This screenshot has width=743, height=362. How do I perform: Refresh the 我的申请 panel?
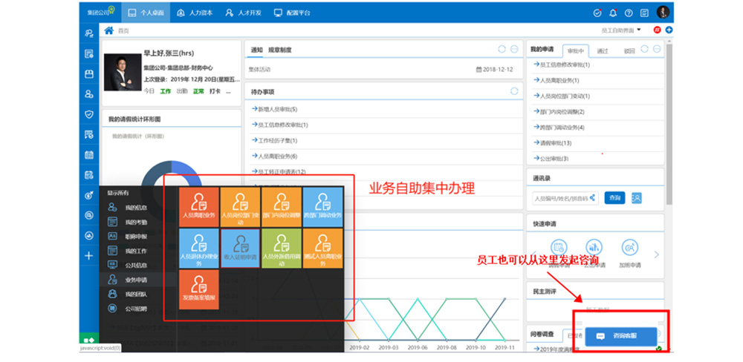point(645,49)
